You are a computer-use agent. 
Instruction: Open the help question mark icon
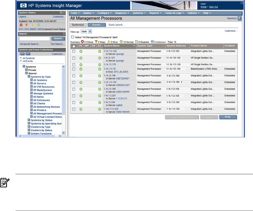coord(240,18)
